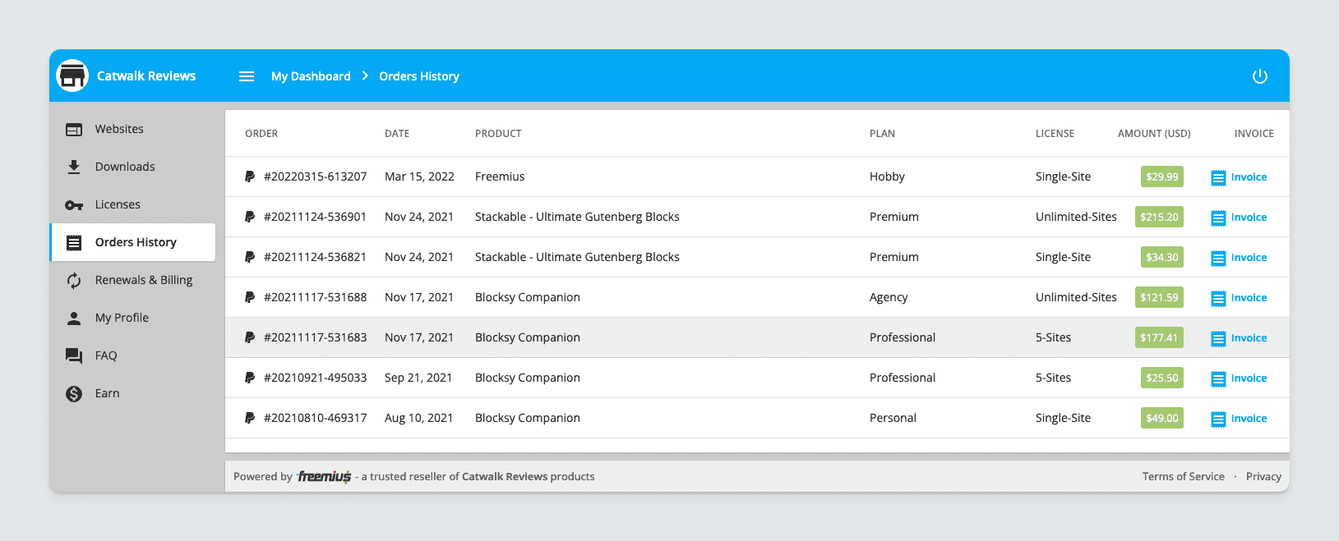Open Invoice link for order #20211124-536901
1339x541 pixels.
tap(1249, 218)
